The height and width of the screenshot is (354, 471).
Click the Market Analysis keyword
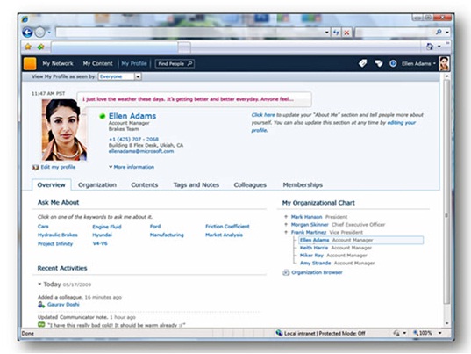pyautogui.click(x=224, y=235)
